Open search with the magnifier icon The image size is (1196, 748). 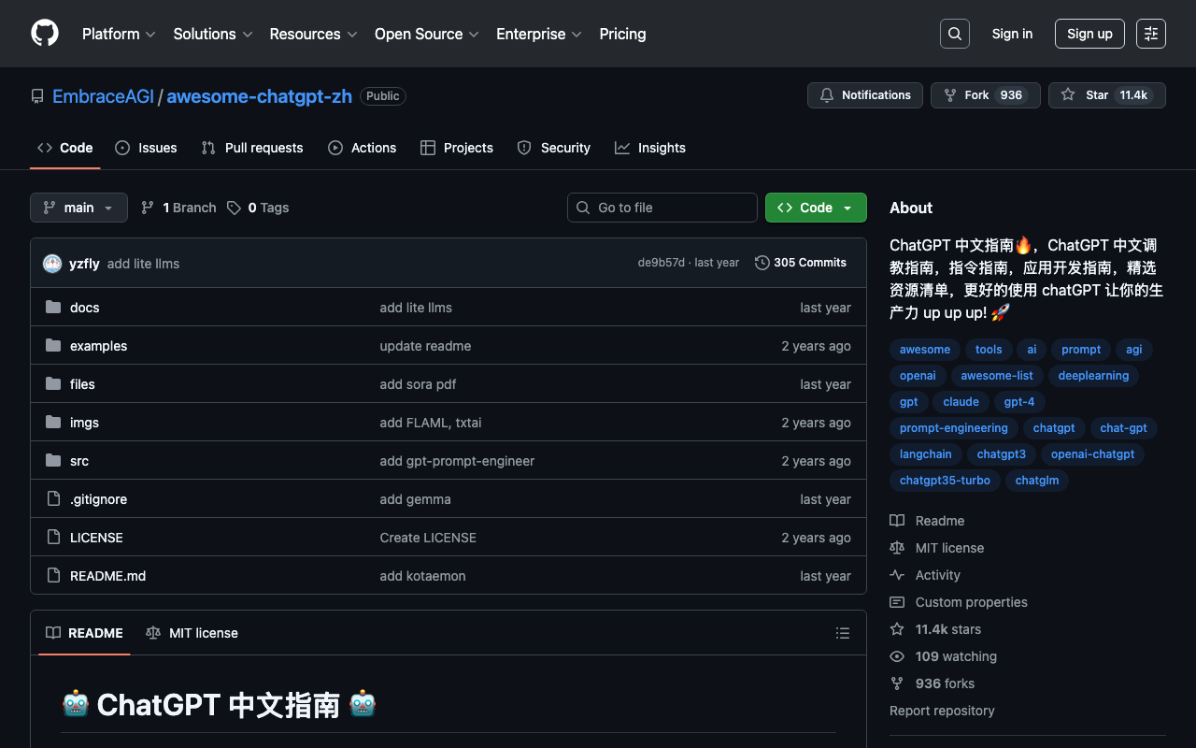[x=954, y=34]
